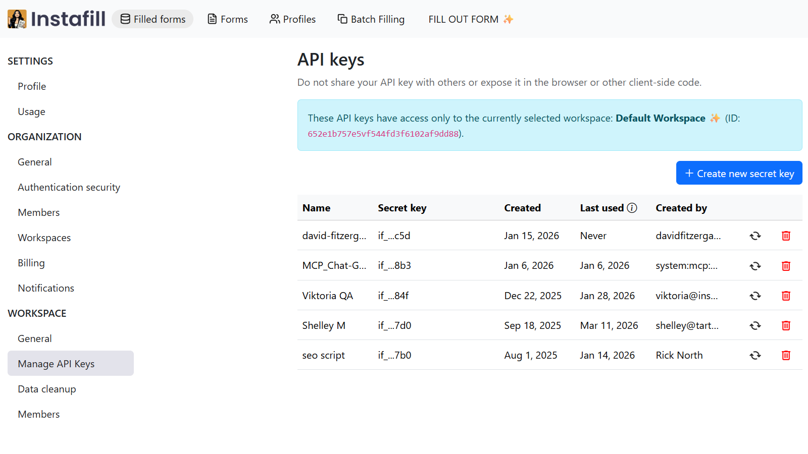The width and height of the screenshot is (808, 454).
Task: Go to workspace Data cleanup
Action: tap(46, 389)
